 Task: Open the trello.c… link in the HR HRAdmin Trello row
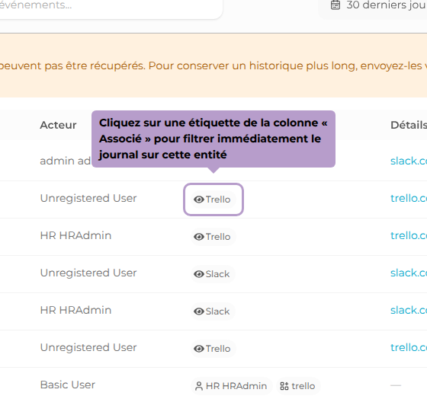(409, 235)
